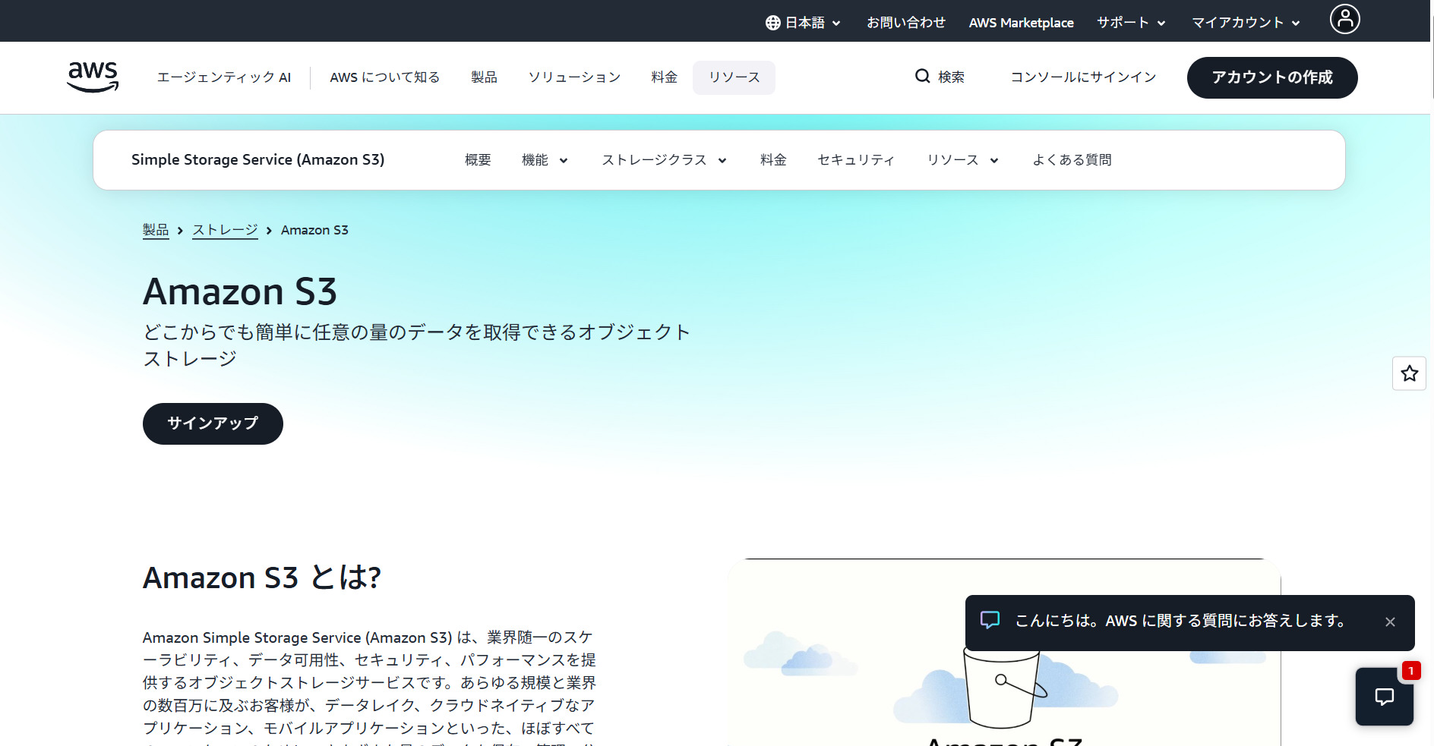
Task: Open 製品 menu in main nav
Action: 484,77
